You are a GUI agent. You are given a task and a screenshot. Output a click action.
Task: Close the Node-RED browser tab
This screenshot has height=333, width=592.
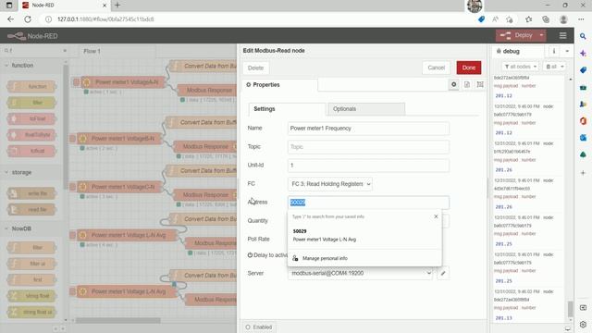click(x=105, y=6)
